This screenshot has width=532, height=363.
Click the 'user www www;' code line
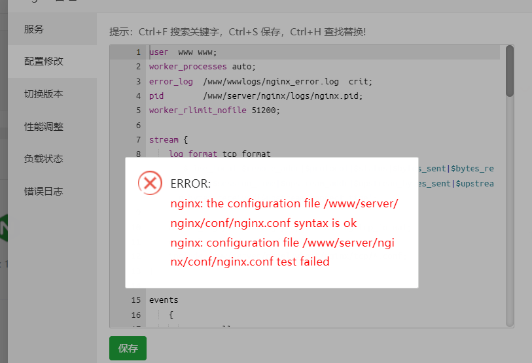pyautogui.click(x=183, y=52)
